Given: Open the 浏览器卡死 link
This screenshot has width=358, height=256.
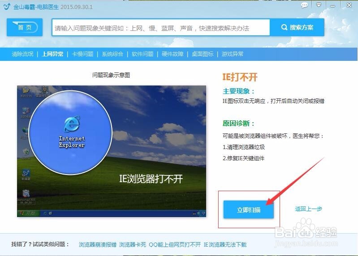Looking at the screenshot, I should tap(133, 245).
